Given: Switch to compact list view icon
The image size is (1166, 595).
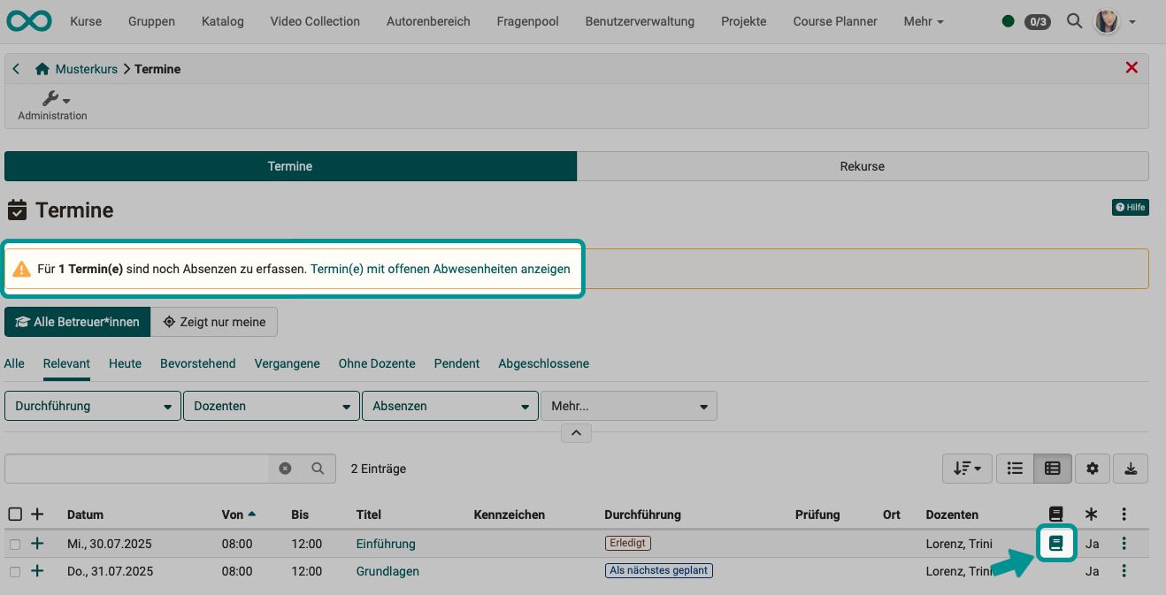Looking at the screenshot, I should [1015, 469].
